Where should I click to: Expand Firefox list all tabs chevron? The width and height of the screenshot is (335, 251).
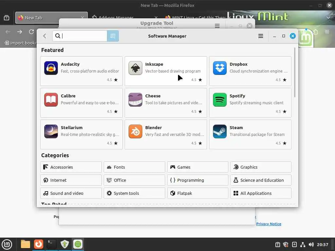coord(328,18)
